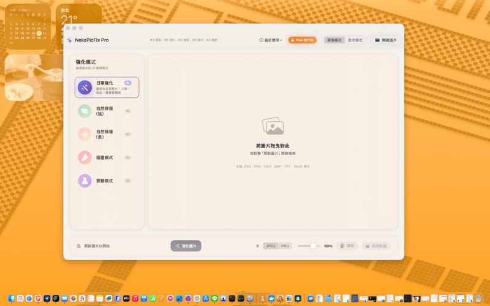This screenshot has width=490, height=306.
Task: Open the Trash in the Dock
Action: 478,298
